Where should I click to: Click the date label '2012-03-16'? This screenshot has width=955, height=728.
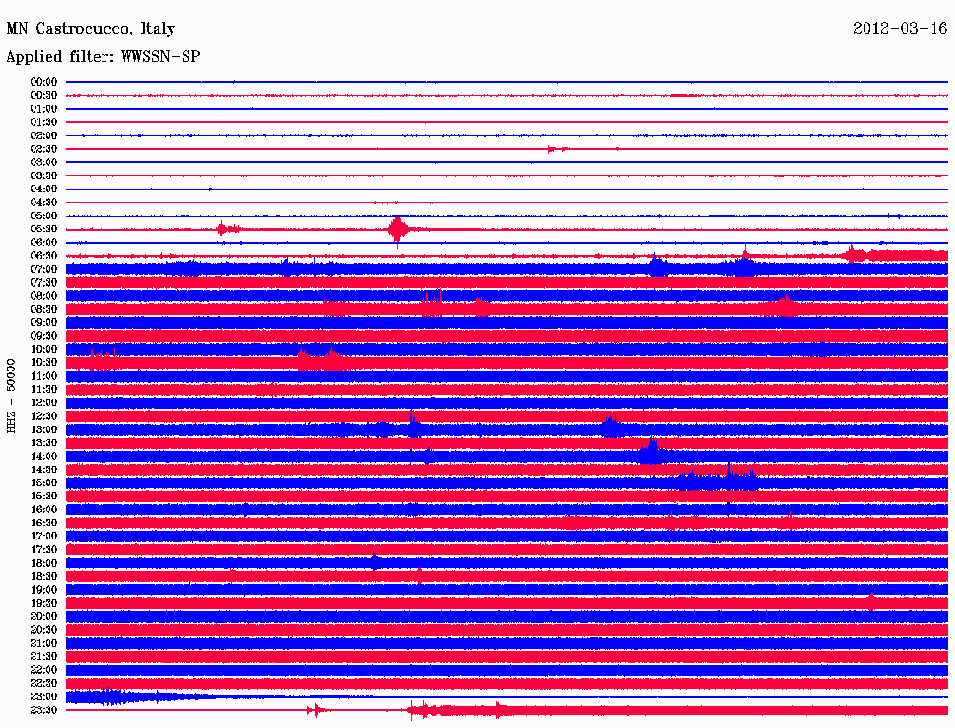900,28
